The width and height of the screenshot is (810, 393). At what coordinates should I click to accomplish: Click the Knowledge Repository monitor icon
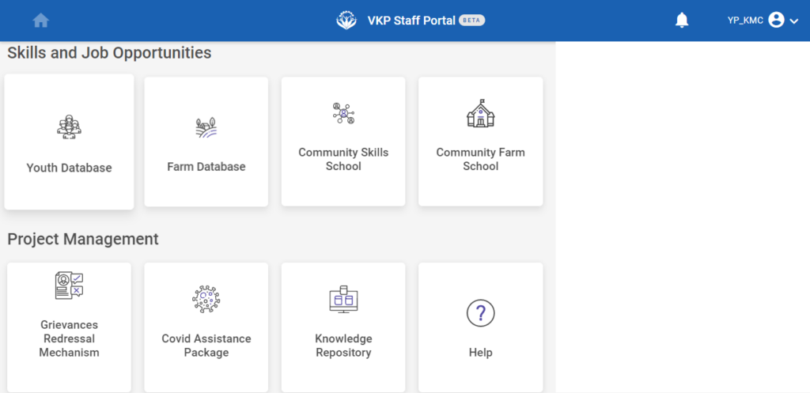[343, 299]
